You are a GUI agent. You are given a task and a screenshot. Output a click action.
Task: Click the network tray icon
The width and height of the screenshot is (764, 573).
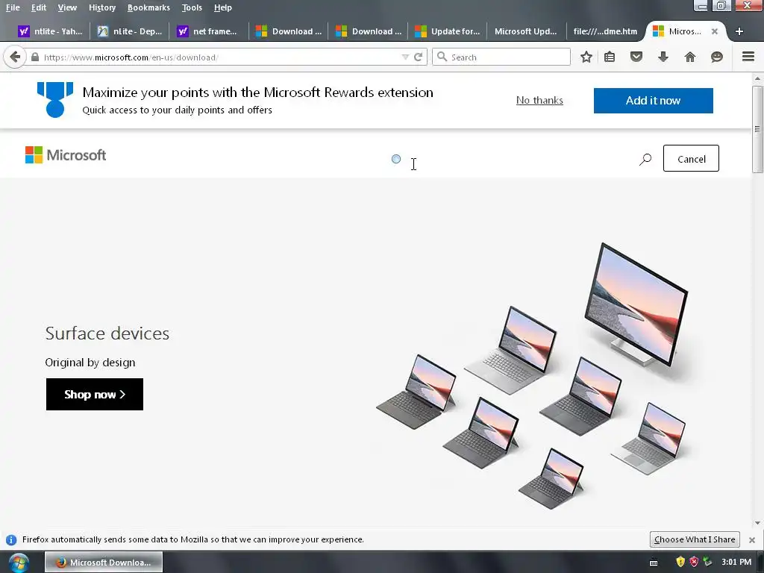pyautogui.click(x=707, y=562)
